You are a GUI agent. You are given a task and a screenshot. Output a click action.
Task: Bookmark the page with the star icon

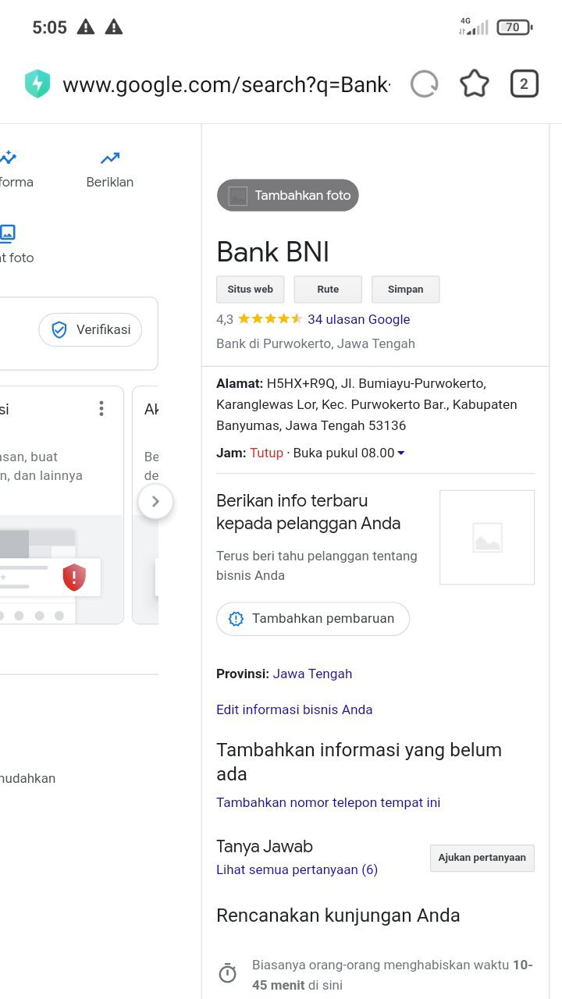pos(474,84)
